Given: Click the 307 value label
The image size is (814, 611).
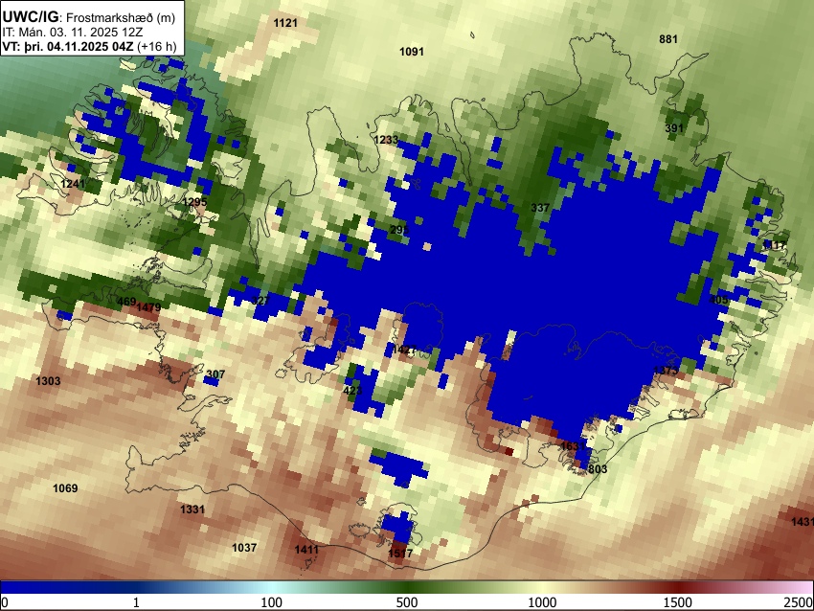Looking at the screenshot, I should point(215,374).
